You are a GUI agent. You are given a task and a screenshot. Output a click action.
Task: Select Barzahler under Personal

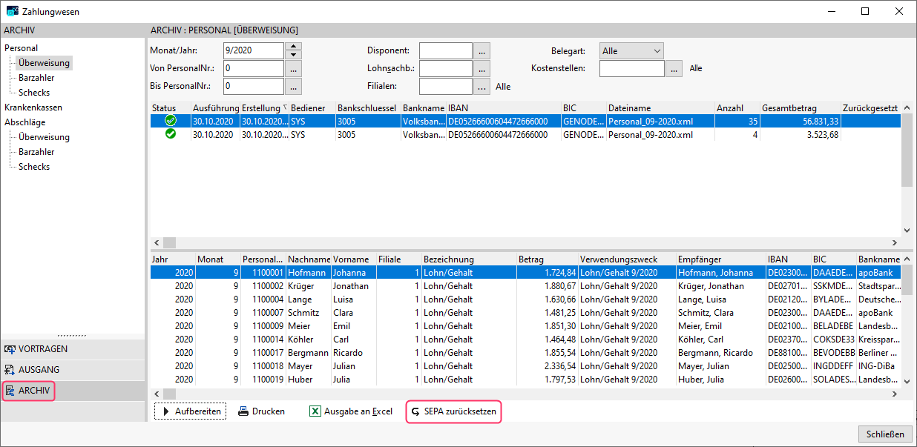click(x=36, y=78)
